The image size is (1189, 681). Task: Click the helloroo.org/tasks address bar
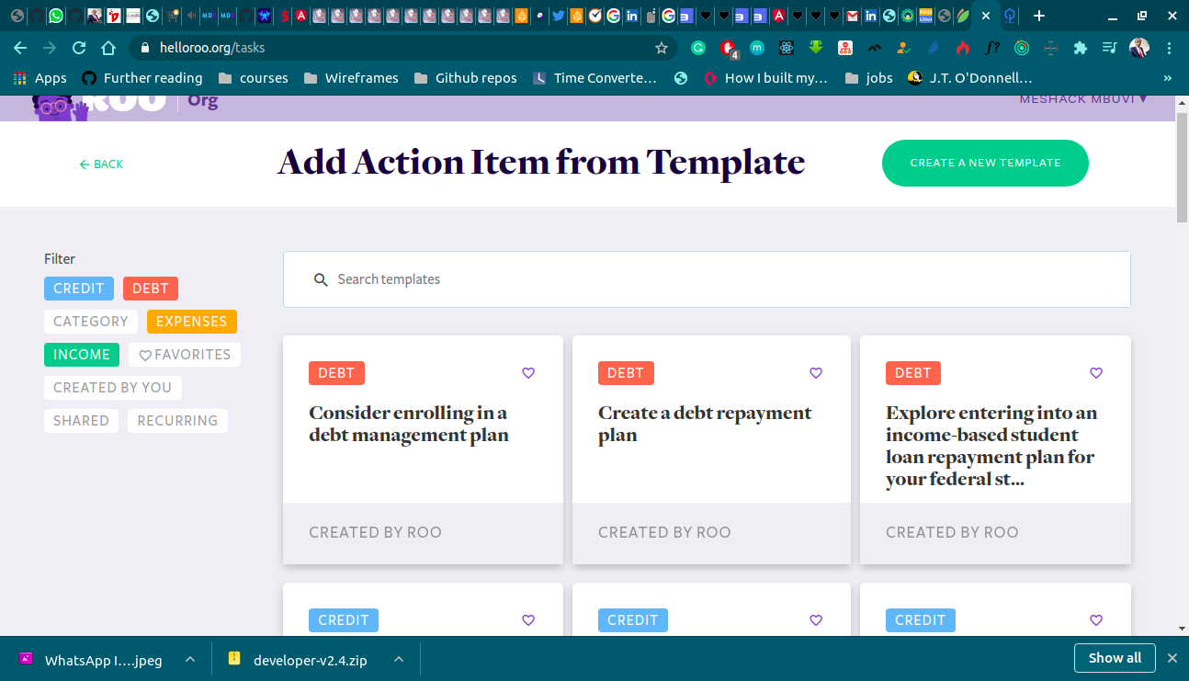(402, 48)
